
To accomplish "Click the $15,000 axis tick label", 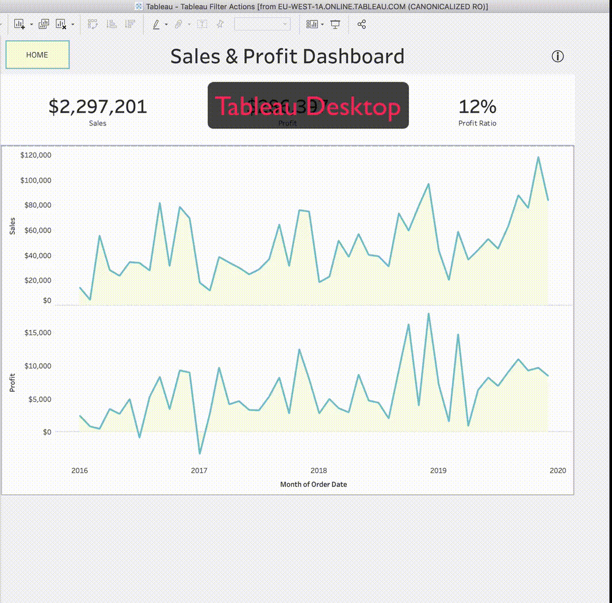I will [37, 333].
